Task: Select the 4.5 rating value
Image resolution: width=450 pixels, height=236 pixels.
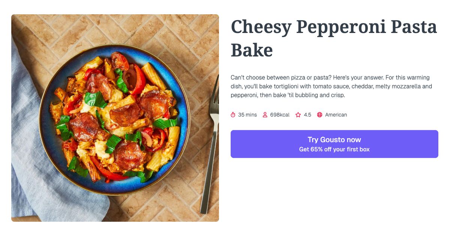Action: point(307,115)
